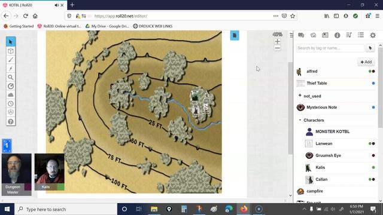Collapse the Characters folder
The width and height of the screenshot is (383, 215).
(x=300, y=120)
